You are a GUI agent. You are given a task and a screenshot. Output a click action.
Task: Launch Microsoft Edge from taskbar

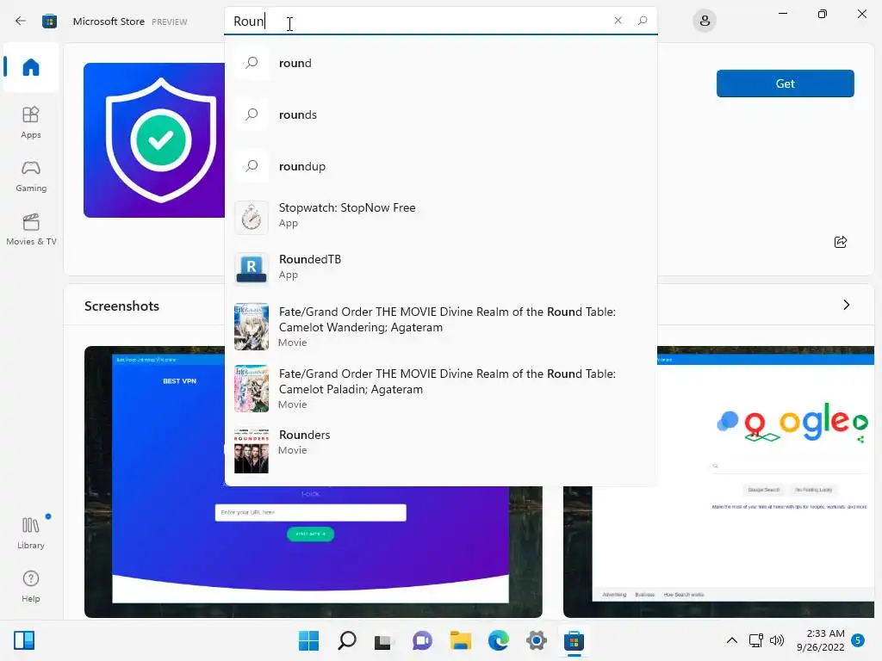tap(499, 640)
